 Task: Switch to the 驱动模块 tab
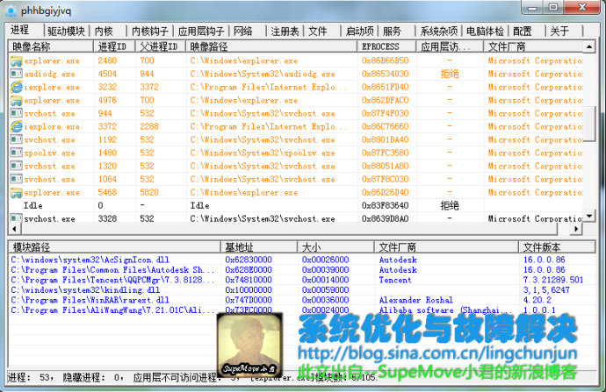(x=66, y=31)
